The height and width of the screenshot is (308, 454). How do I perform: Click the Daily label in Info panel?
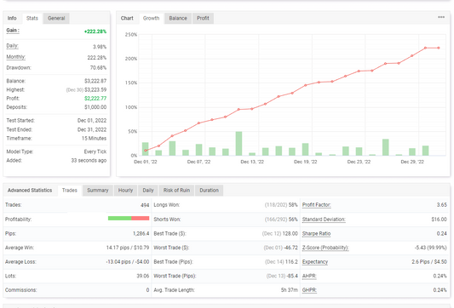[12, 46]
